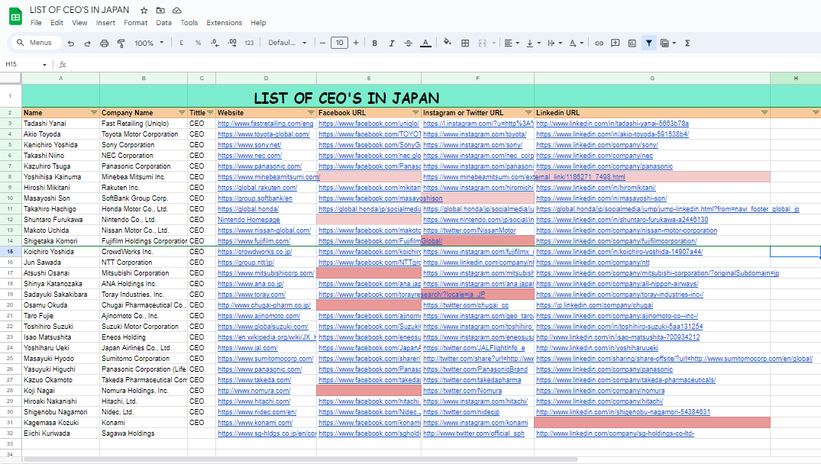Open the Company Name column filter button

[x=182, y=112]
